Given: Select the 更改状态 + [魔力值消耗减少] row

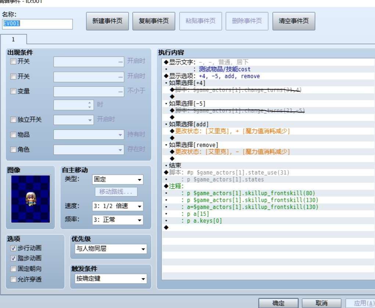Looking at the screenshot, I should pyautogui.click(x=268, y=131).
